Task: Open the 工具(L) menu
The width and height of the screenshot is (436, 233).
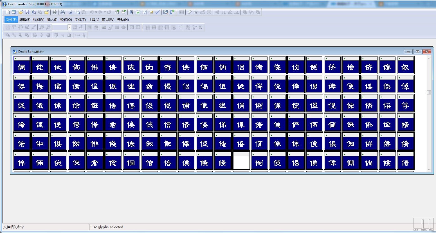Action: (94, 20)
